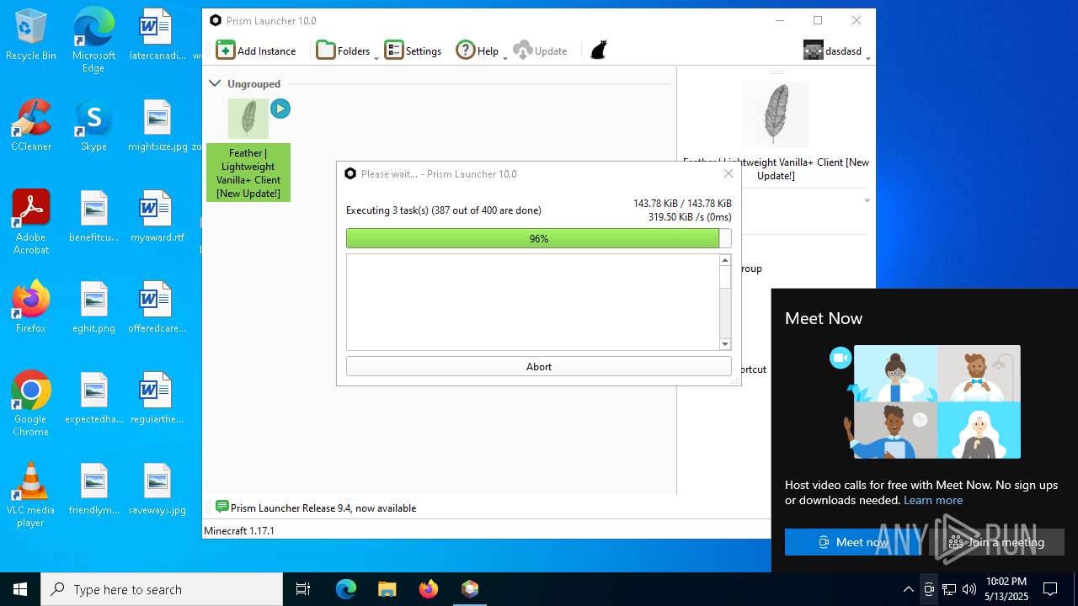
Task: Select saveways.jpg desktop file
Action: click(x=157, y=489)
